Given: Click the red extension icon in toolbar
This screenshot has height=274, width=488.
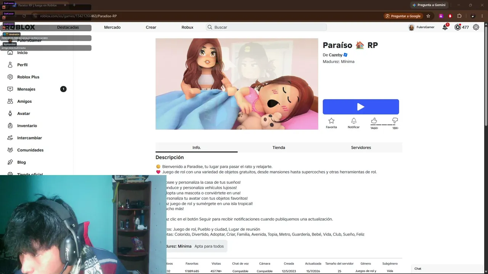Looking at the screenshot, I should (x=450, y=16).
